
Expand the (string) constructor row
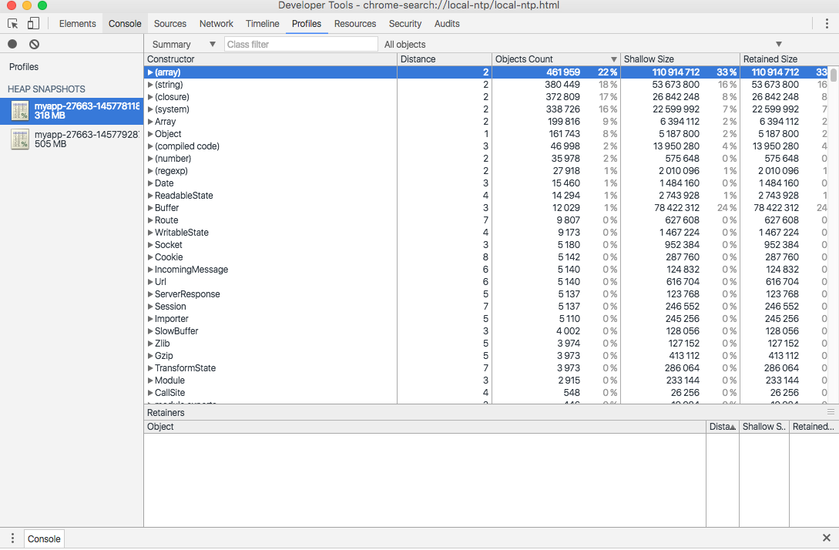point(151,85)
